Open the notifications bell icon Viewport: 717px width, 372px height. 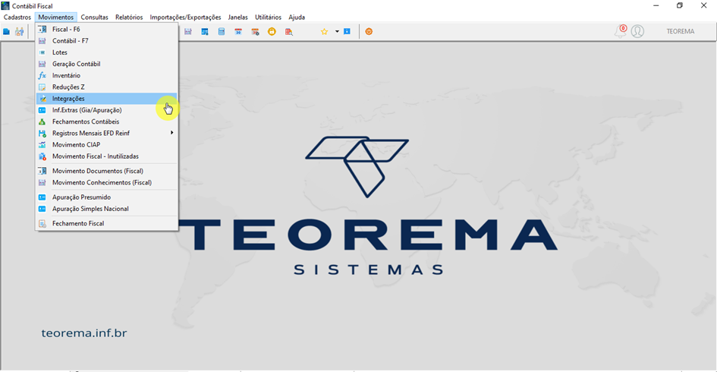click(x=621, y=31)
